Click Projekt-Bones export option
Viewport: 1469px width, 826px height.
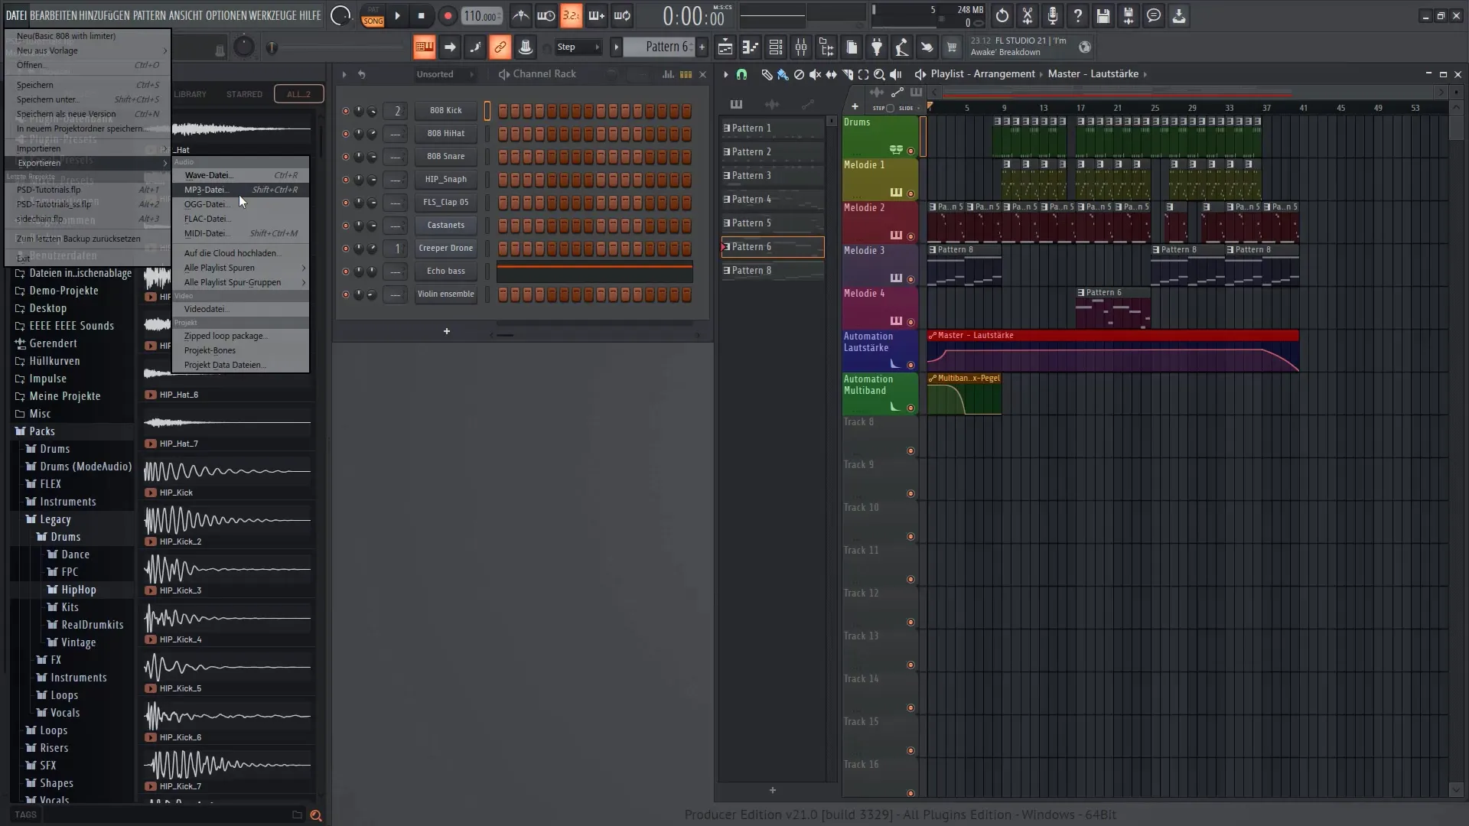click(210, 350)
